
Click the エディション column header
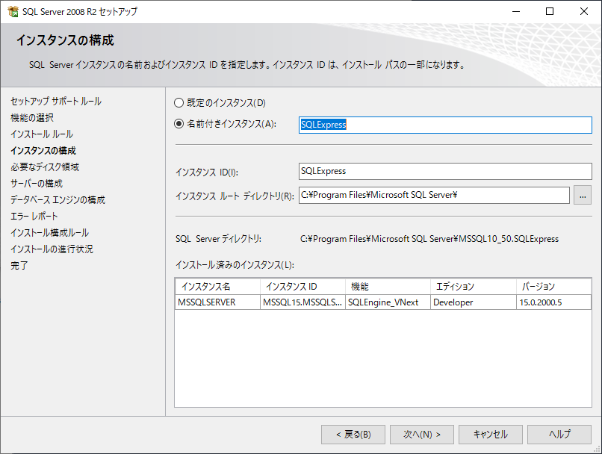tap(473, 287)
